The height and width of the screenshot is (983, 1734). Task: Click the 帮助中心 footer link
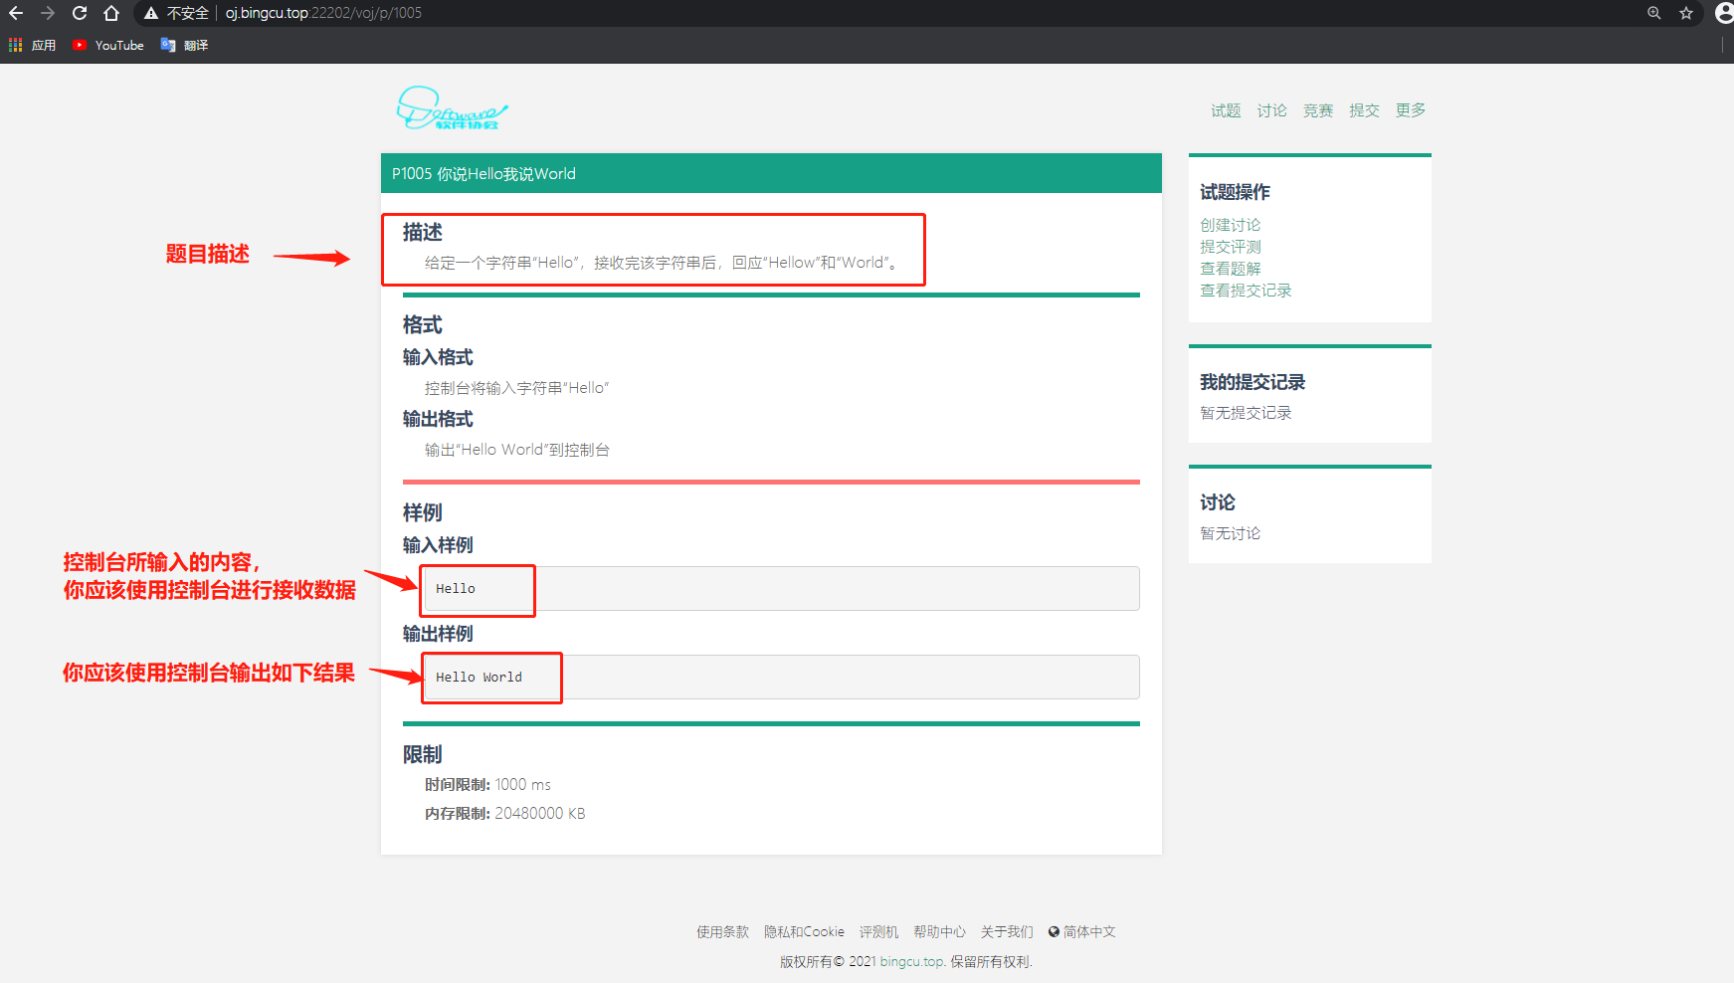[939, 932]
